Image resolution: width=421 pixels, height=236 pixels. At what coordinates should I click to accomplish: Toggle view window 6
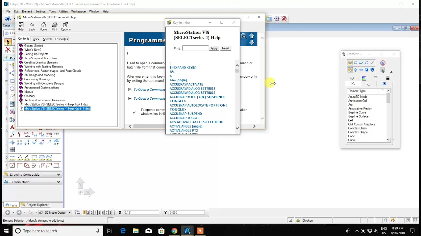103,212
